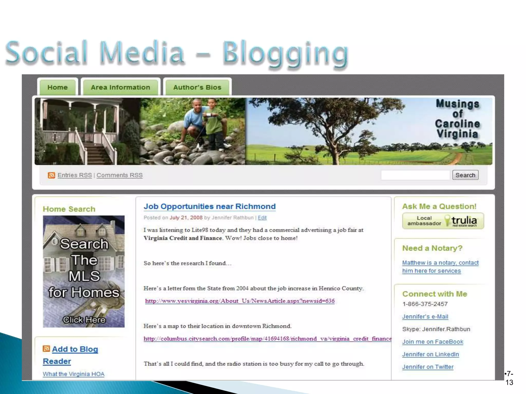Open the Home tab
The image size is (526, 394).
[x=57, y=87]
